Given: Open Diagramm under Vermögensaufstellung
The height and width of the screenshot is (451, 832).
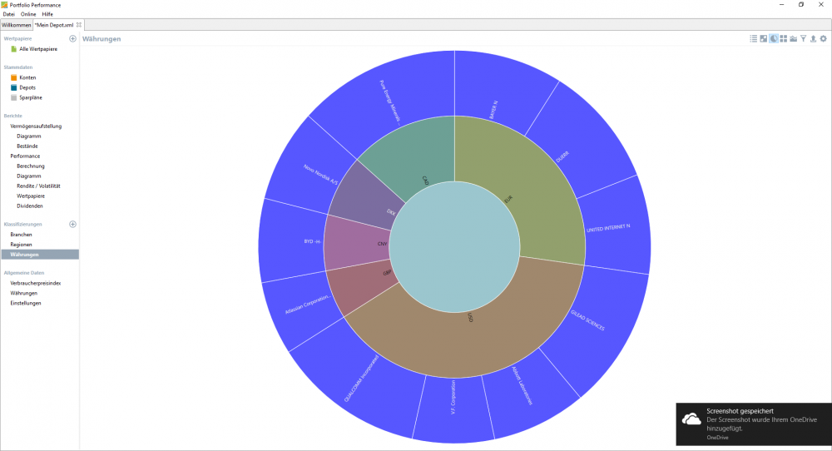Looking at the screenshot, I should pyautogui.click(x=28, y=136).
